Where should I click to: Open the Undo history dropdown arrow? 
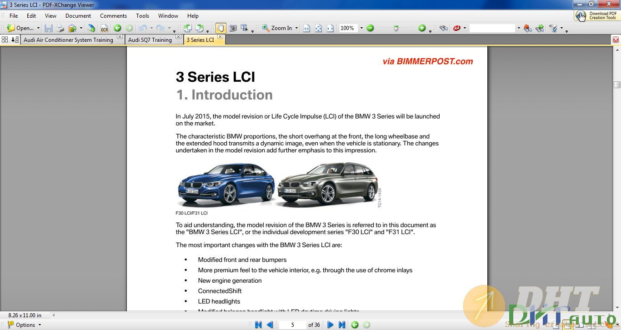[x=151, y=28]
